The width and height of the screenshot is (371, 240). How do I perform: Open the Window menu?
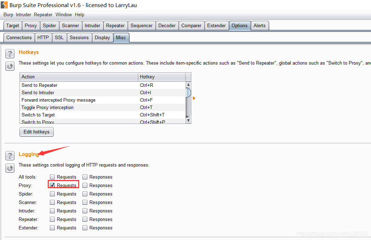point(64,14)
